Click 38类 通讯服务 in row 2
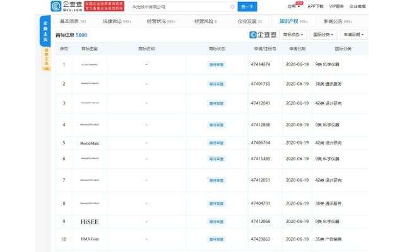The width and height of the screenshot is (404, 252). [x=328, y=84]
